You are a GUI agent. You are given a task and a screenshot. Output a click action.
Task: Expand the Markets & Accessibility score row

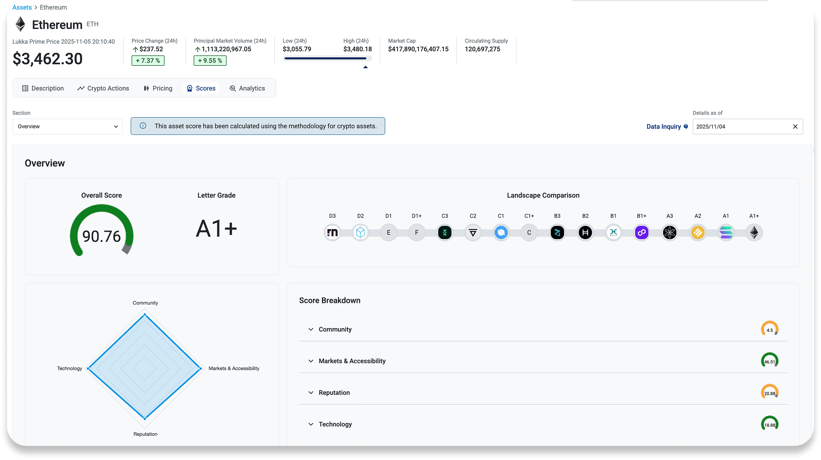(311, 361)
